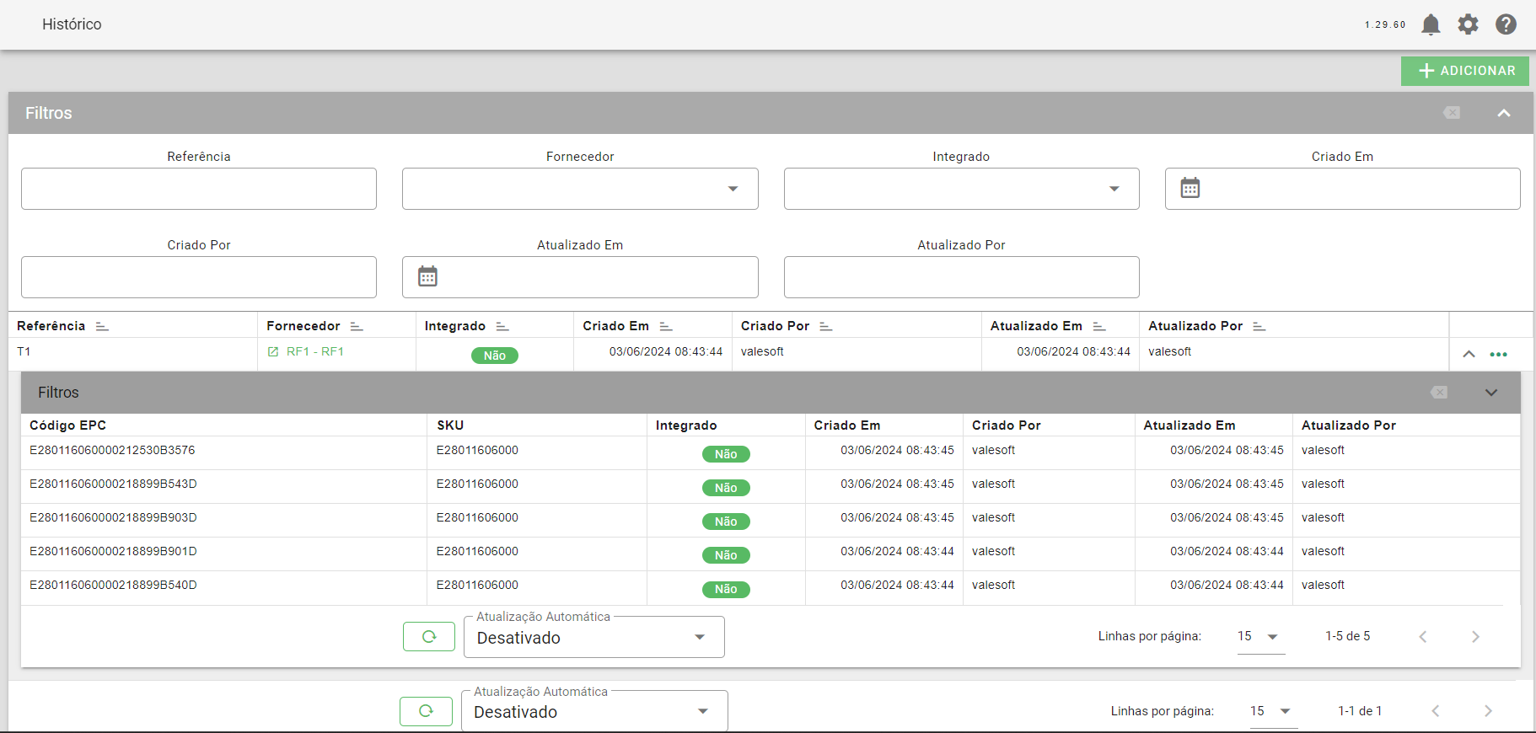
Task: Clear filters in the nested Filtros header
Action: [1439, 393]
